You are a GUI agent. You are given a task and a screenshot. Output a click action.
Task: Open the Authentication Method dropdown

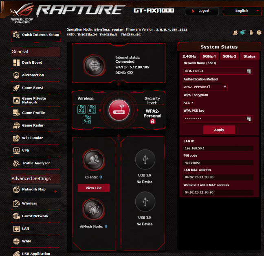click(x=205, y=87)
